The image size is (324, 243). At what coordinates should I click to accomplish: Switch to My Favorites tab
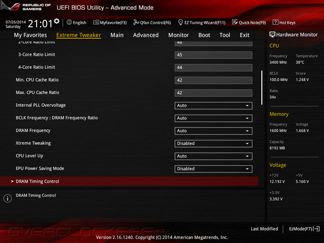coord(30,35)
